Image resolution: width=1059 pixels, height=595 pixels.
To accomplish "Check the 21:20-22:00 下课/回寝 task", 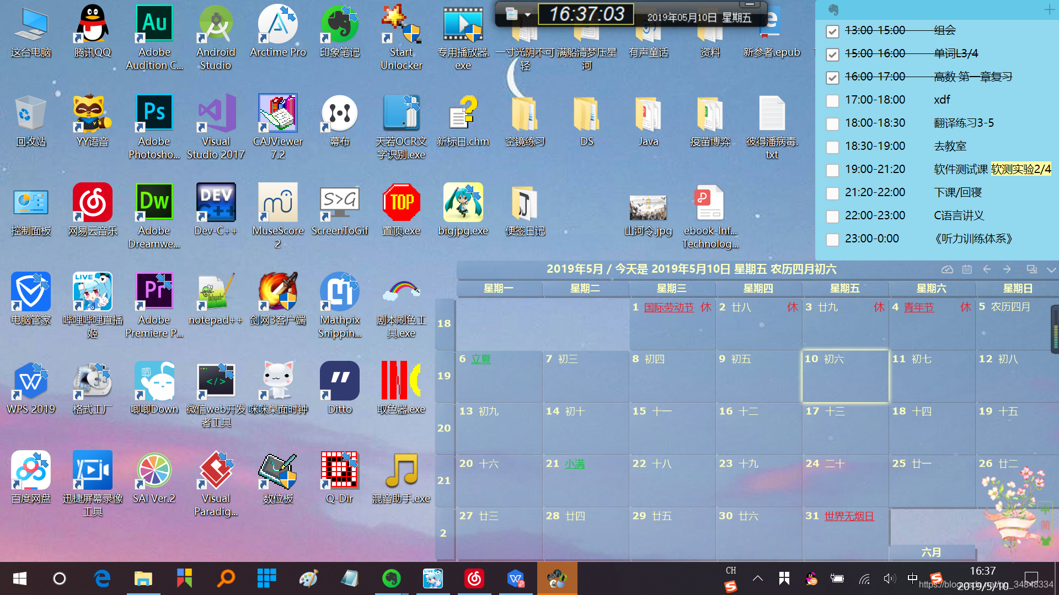I will tap(832, 193).
